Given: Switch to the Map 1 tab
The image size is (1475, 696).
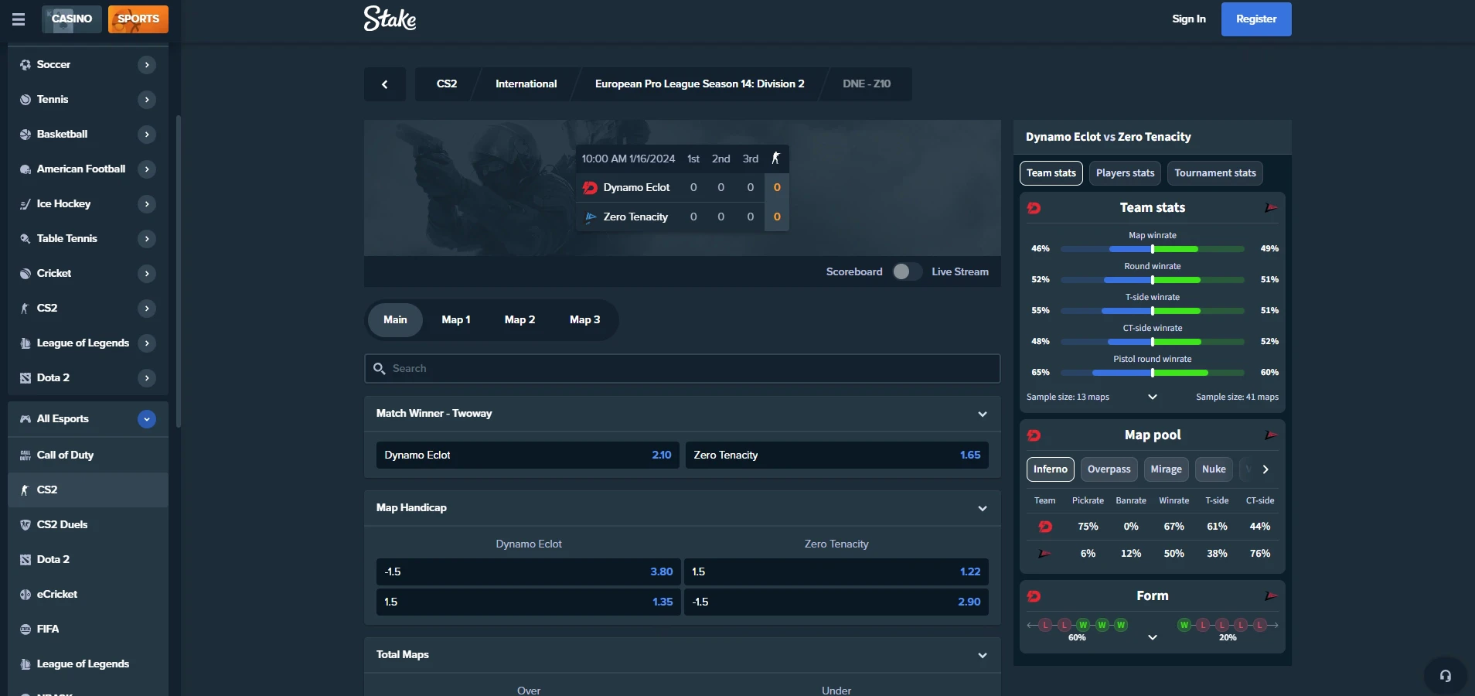Looking at the screenshot, I should (x=456, y=320).
